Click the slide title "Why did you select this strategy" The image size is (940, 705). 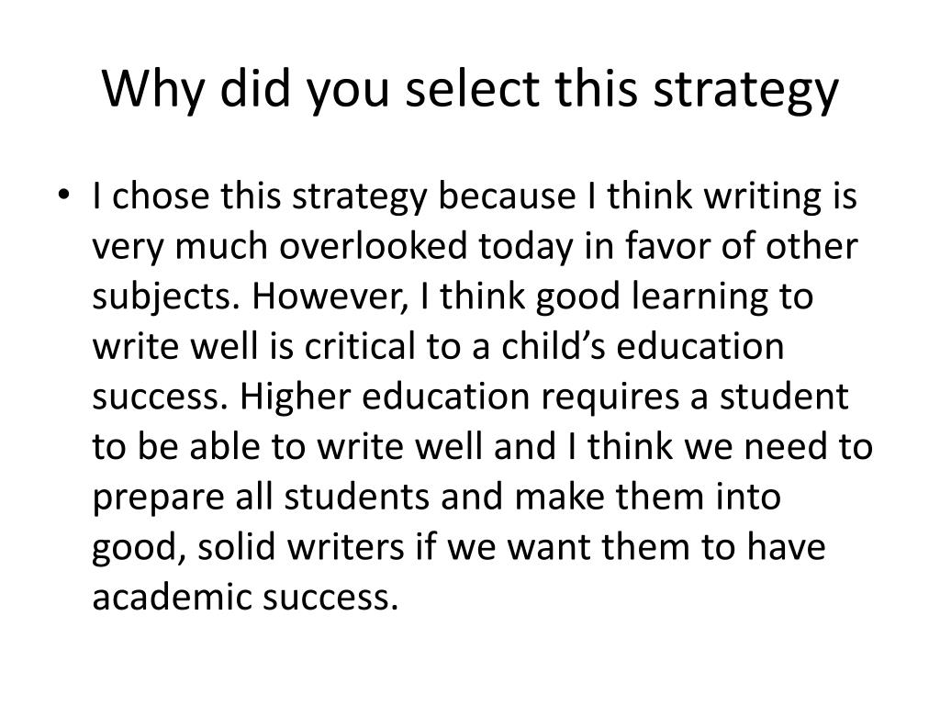tap(470, 89)
